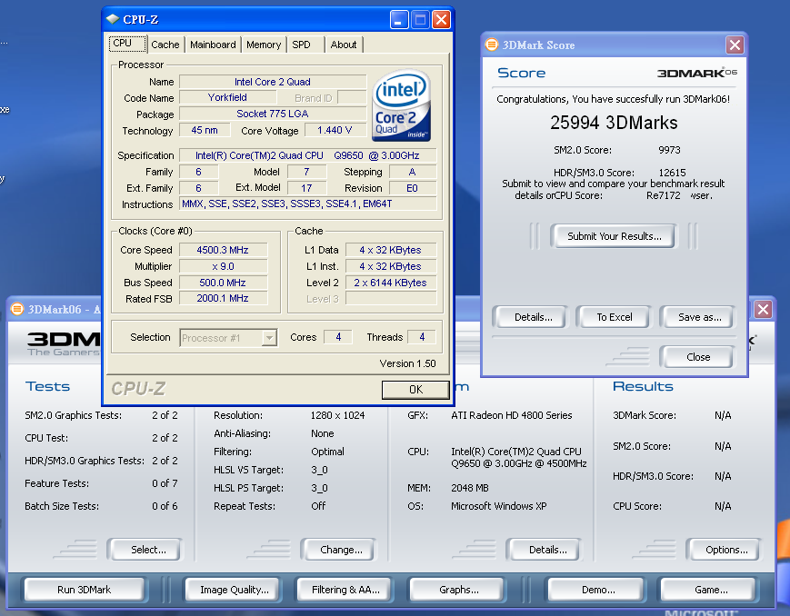Click the Cores count value 4
This screenshot has height=616, width=790.
[x=338, y=337]
